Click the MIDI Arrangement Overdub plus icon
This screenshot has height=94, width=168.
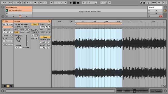83,3
